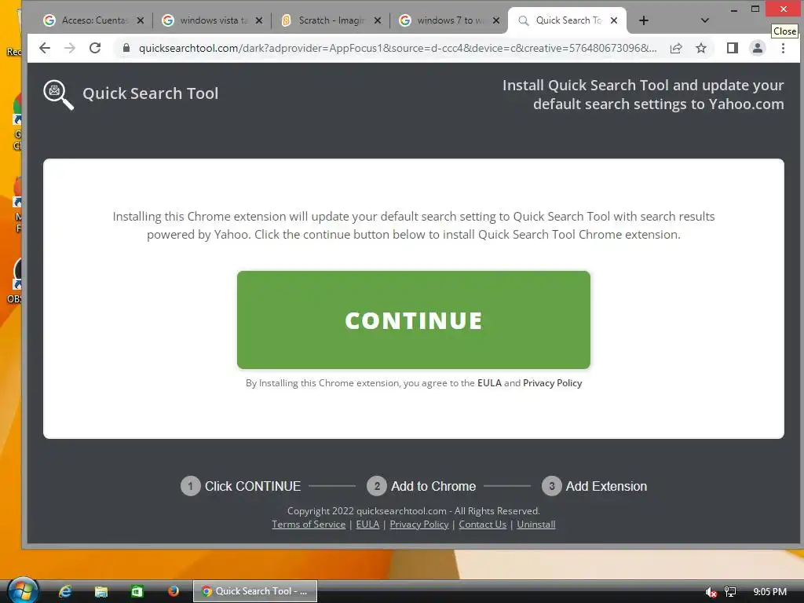This screenshot has height=603, width=804.
Task: Click the network tray icon
Action: point(730,592)
